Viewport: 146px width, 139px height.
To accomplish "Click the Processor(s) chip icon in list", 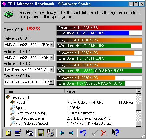I will [x=8, y=97].
